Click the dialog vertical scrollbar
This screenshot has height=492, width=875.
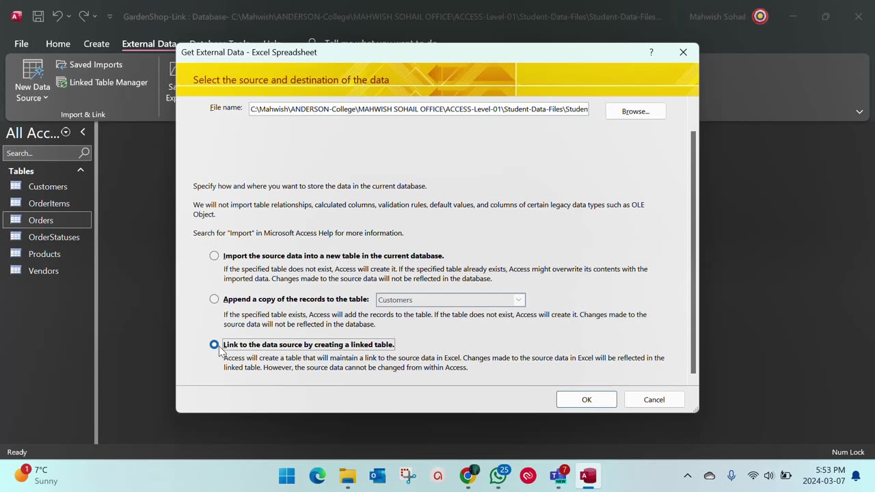coord(693,252)
